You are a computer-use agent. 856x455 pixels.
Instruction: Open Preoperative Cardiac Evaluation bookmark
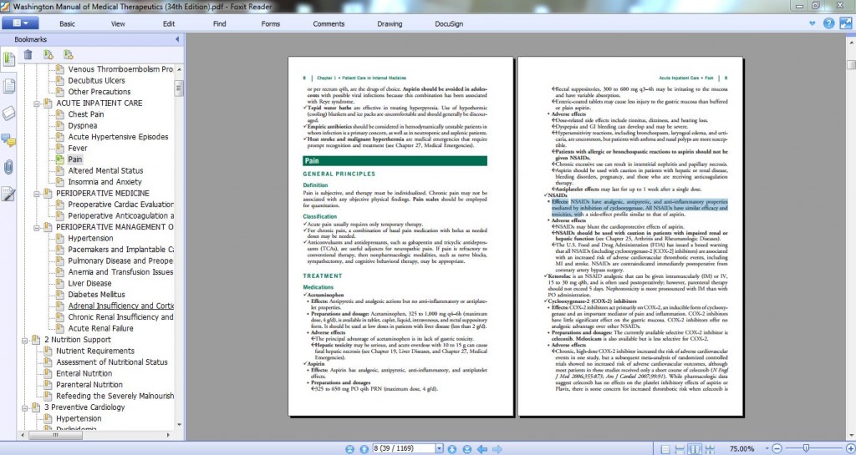pos(120,205)
